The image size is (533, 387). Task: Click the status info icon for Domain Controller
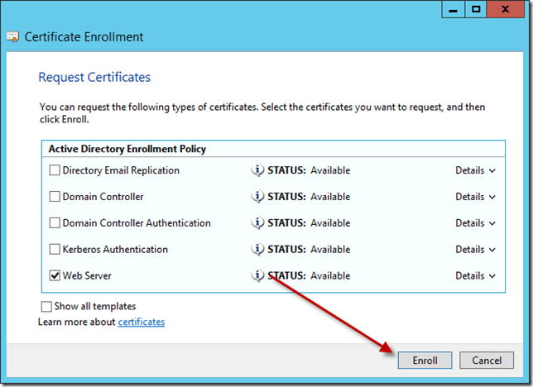[257, 197]
